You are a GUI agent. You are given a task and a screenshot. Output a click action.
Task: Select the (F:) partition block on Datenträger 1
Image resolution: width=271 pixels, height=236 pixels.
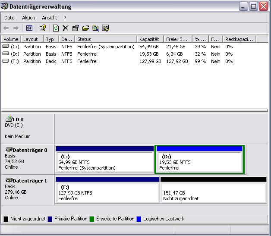(107, 190)
